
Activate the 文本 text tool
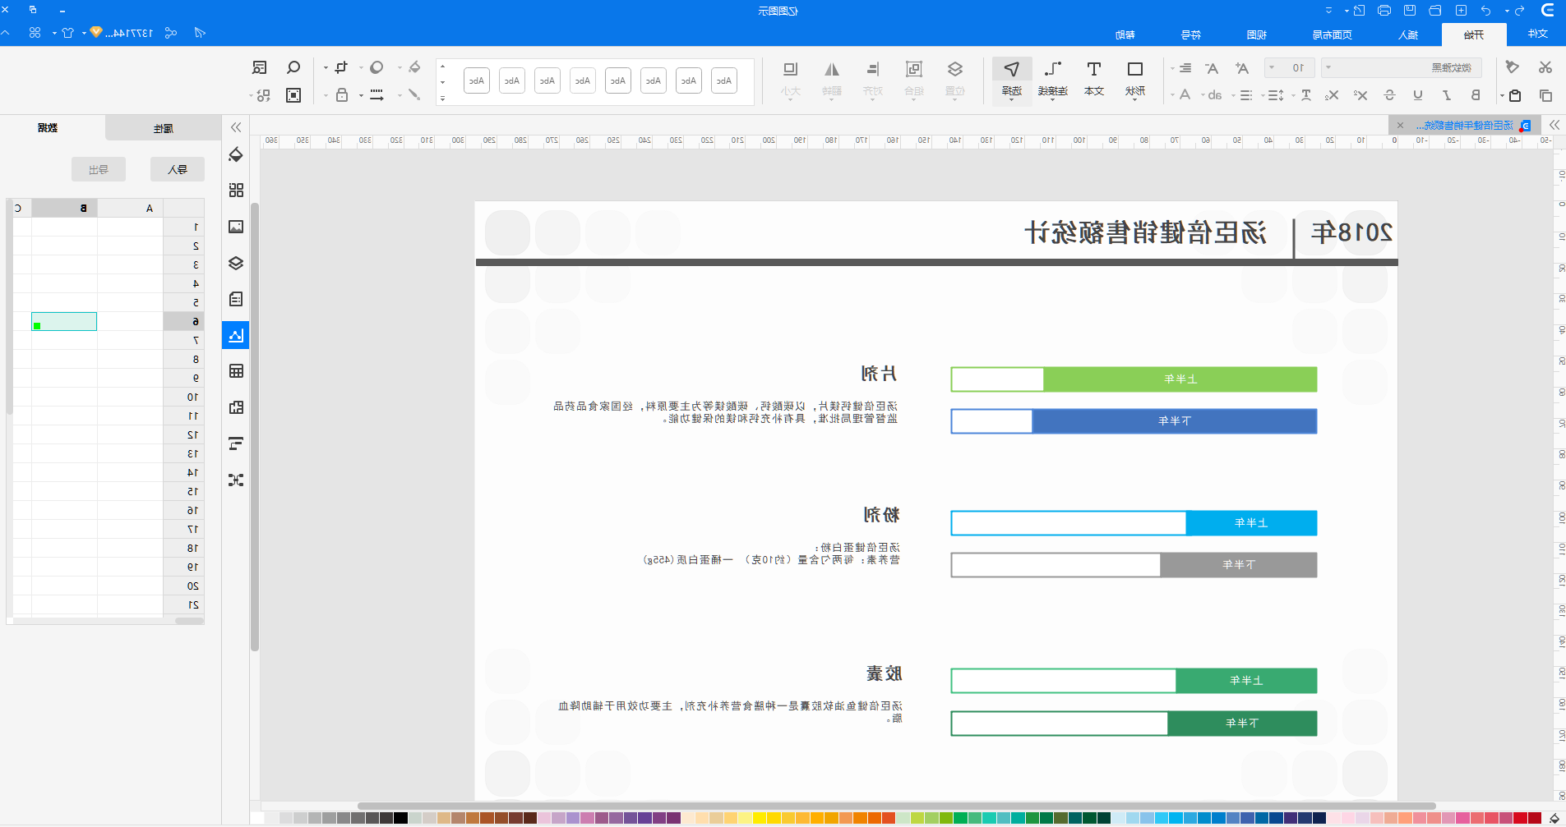[1094, 79]
